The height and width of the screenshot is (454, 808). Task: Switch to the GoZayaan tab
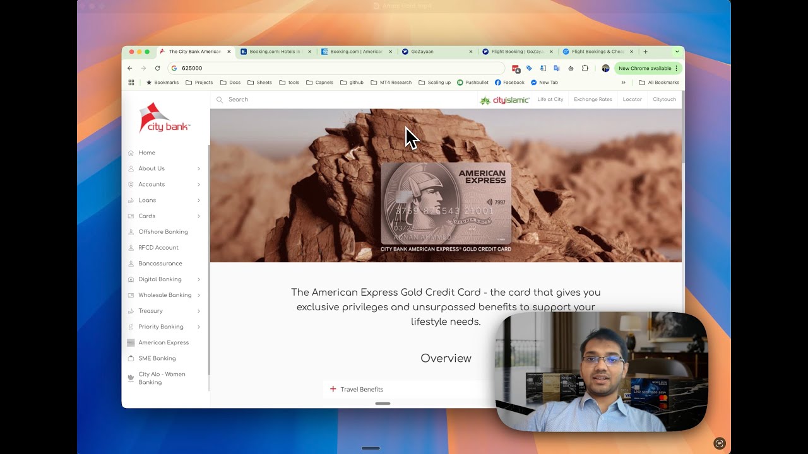437,52
